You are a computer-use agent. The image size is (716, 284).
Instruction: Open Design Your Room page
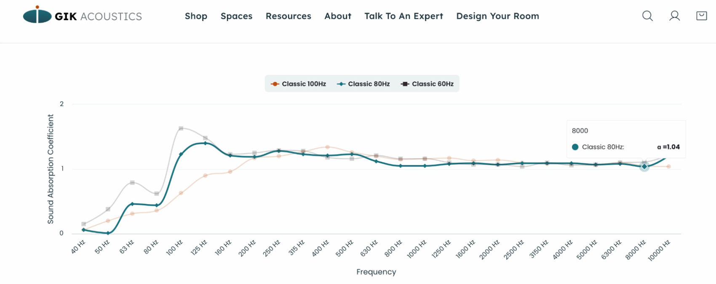[497, 16]
